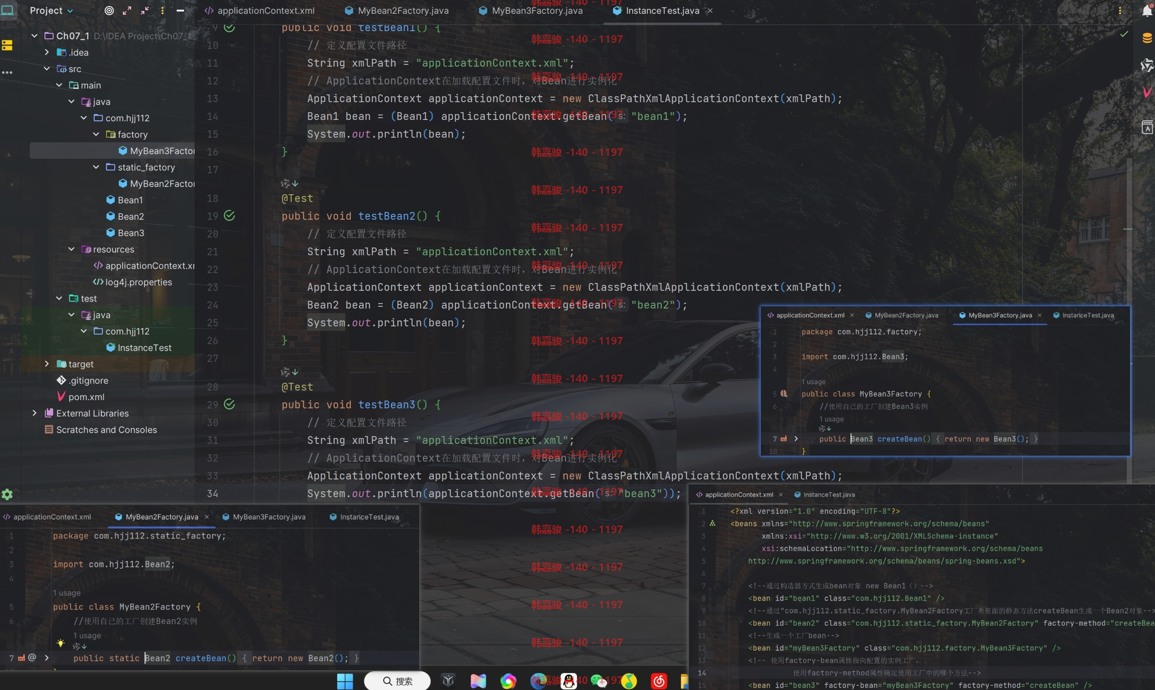Click '1 usage' hint above MyBean3Factory class

pyautogui.click(x=813, y=382)
